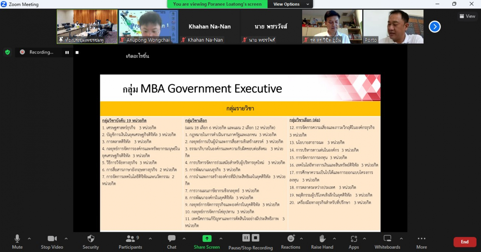Mute the microphone
Screen dimensions: 481x252
point(17,242)
